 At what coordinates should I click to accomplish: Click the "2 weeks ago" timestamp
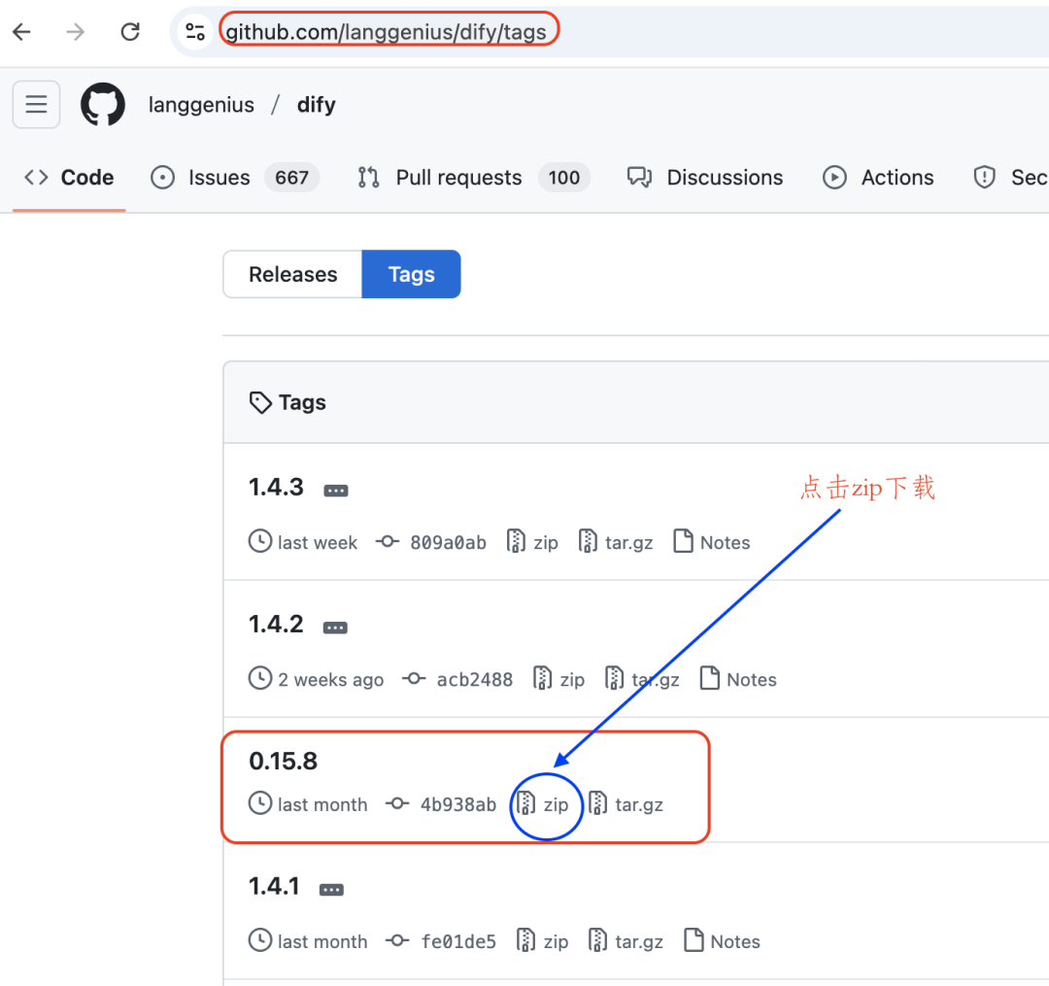point(331,680)
